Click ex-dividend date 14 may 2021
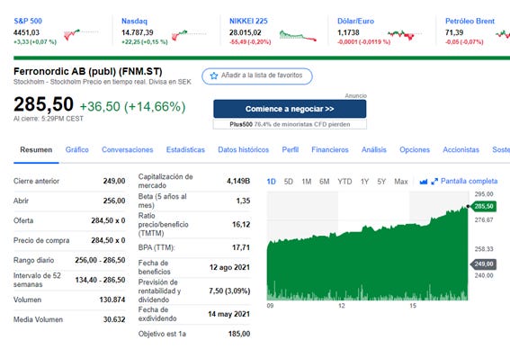Screen dimensions: 510x349 (229, 314)
